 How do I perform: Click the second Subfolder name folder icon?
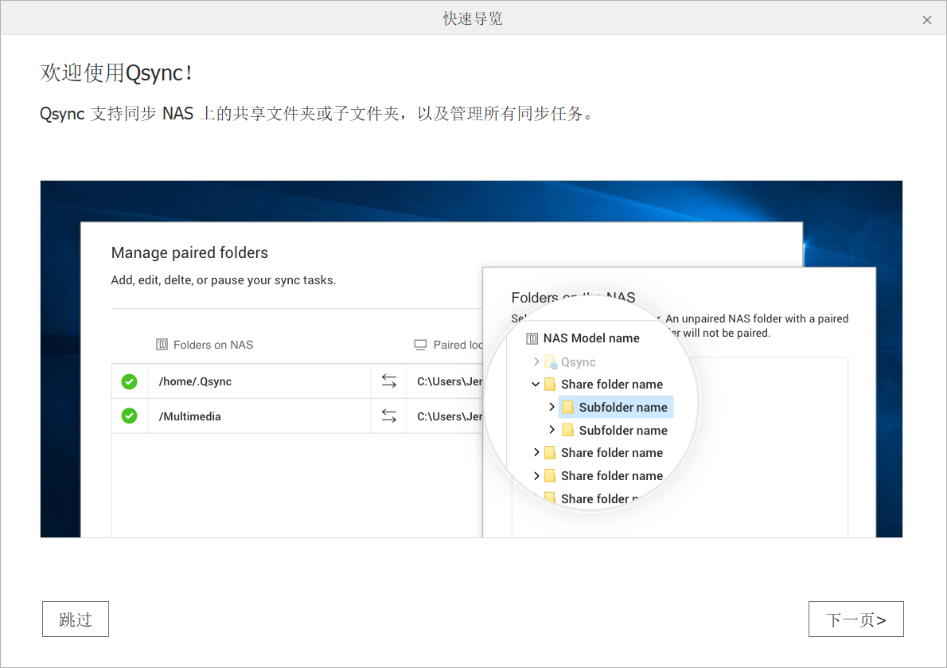tap(567, 430)
